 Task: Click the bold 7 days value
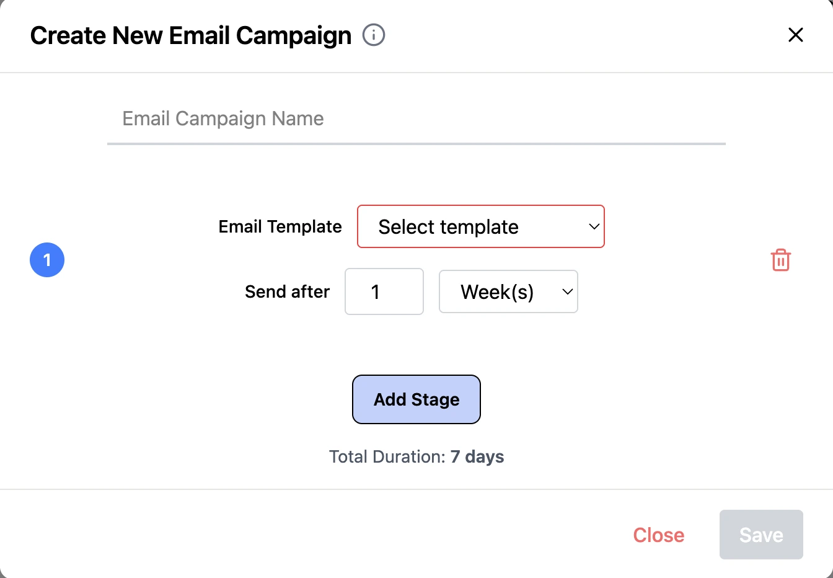click(x=477, y=457)
